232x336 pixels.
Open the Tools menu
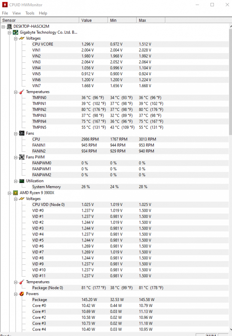point(30,13)
